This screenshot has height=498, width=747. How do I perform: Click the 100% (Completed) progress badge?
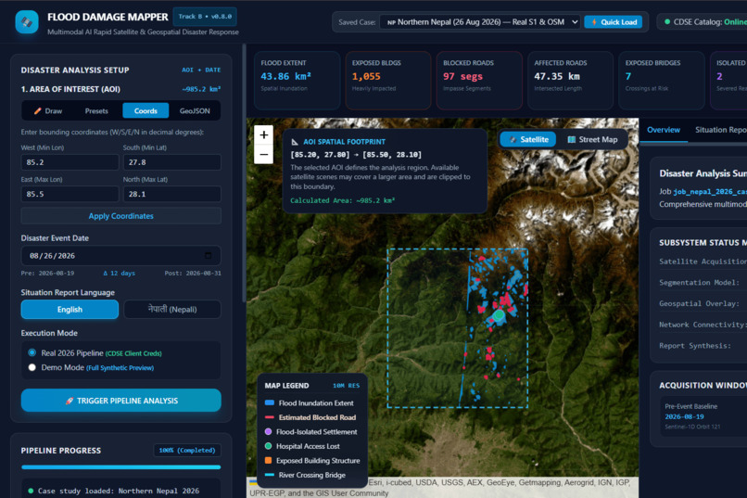(187, 451)
